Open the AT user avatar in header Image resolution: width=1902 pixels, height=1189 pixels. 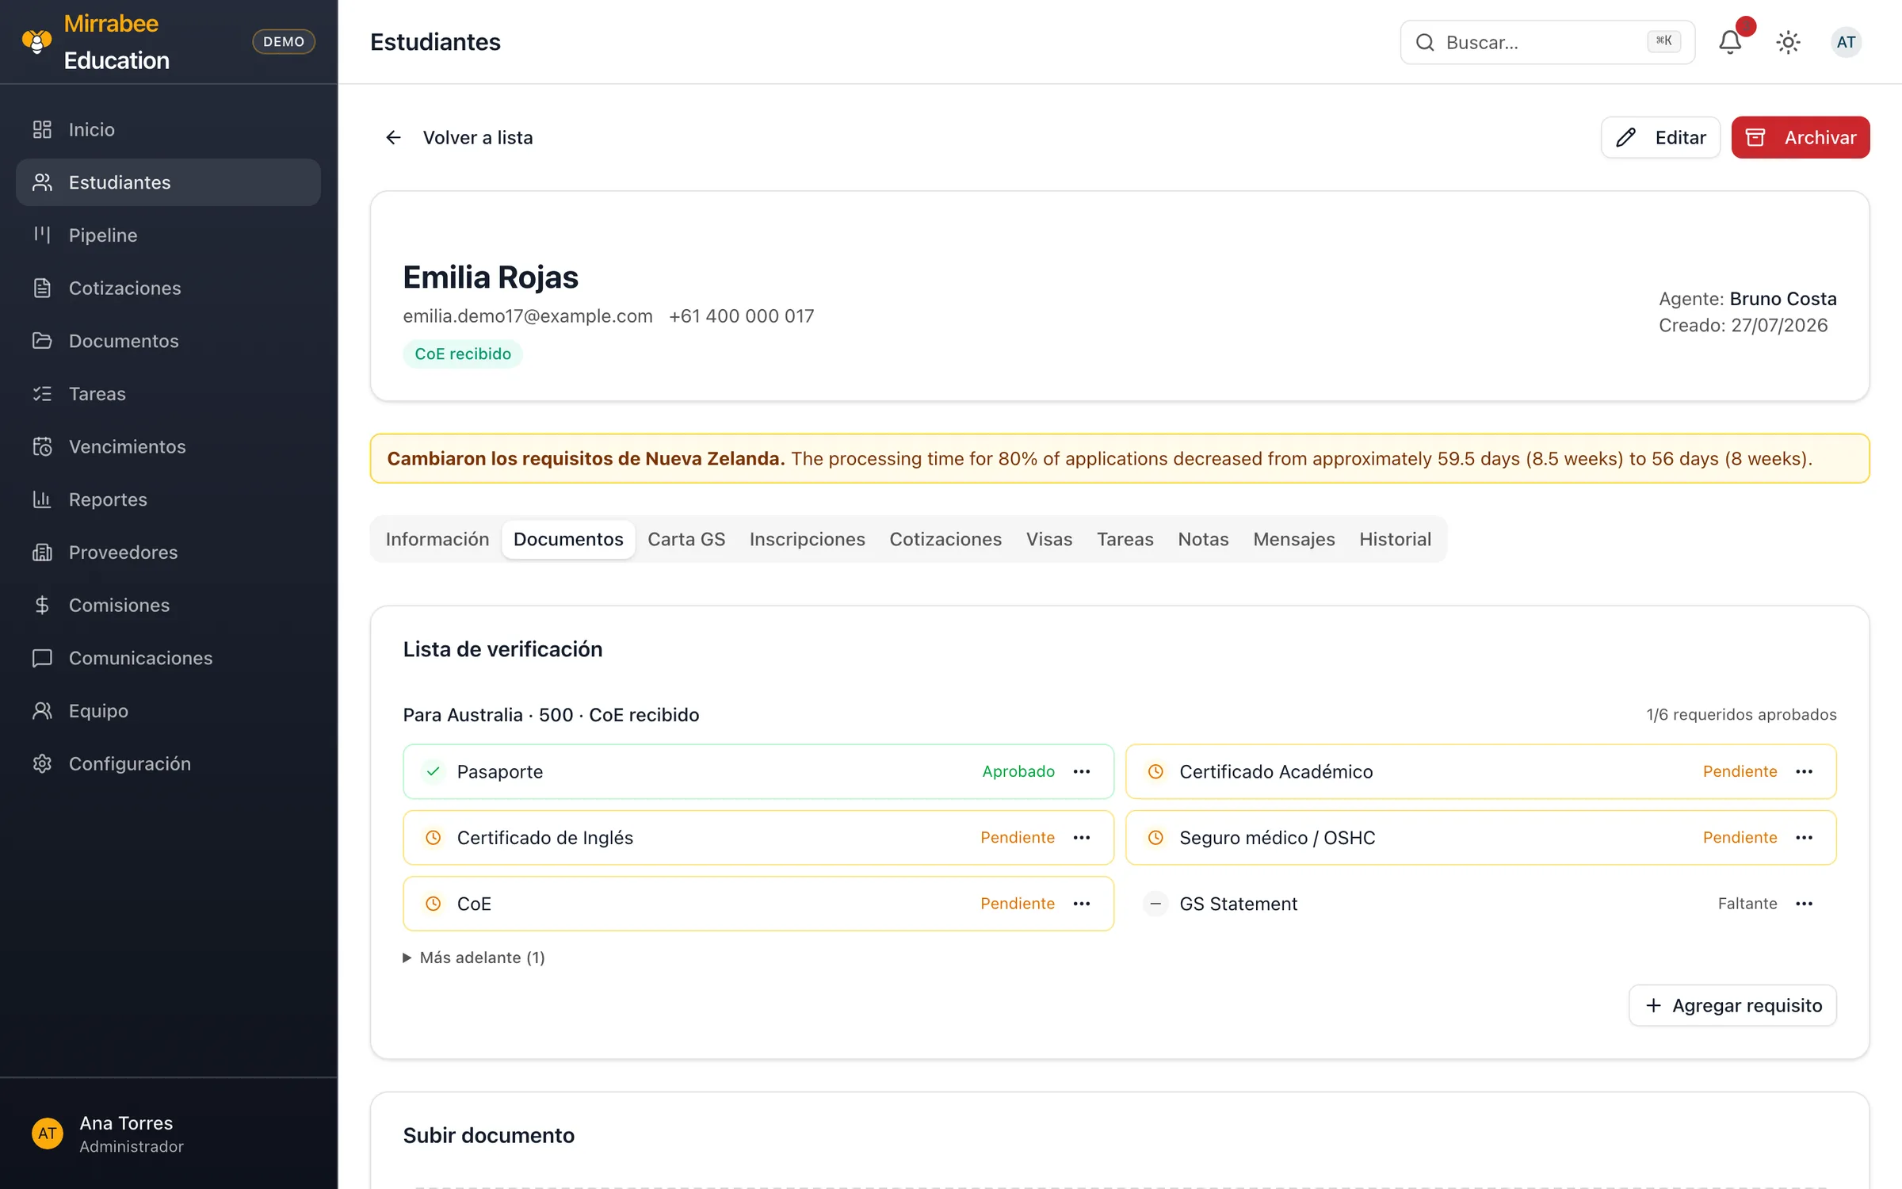(1846, 42)
